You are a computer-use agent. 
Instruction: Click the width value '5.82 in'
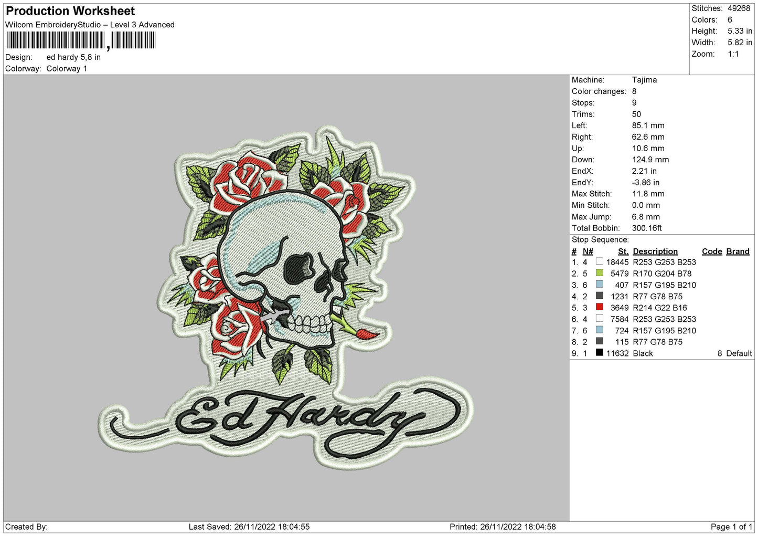(x=740, y=43)
